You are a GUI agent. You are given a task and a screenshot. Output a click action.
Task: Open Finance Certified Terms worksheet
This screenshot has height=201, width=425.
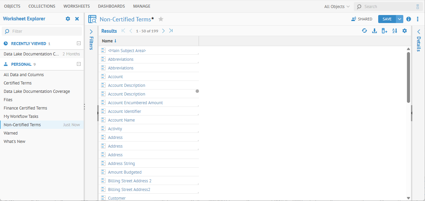click(x=25, y=108)
